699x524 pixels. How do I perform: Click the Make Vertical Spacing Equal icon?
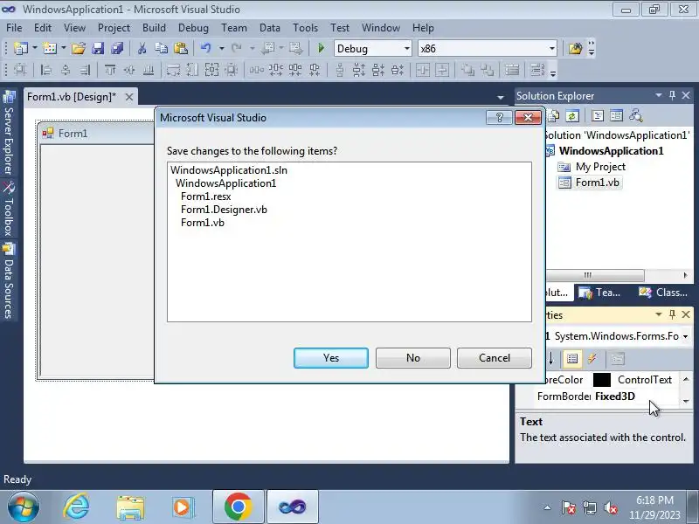(x=340, y=70)
